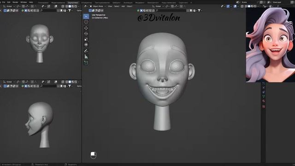295x166 pixels.
Task: Click search field in top-left viewport second row
Action: point(48,11)
